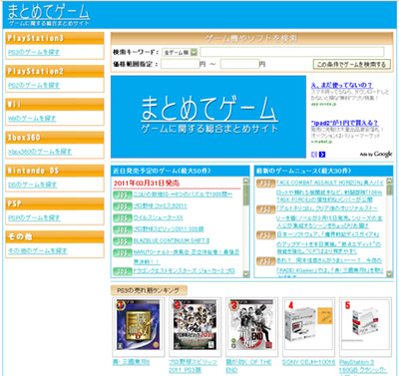399x376 pixels.
Task: Show the previous ad with the left arrow
Action: (314, 155)
